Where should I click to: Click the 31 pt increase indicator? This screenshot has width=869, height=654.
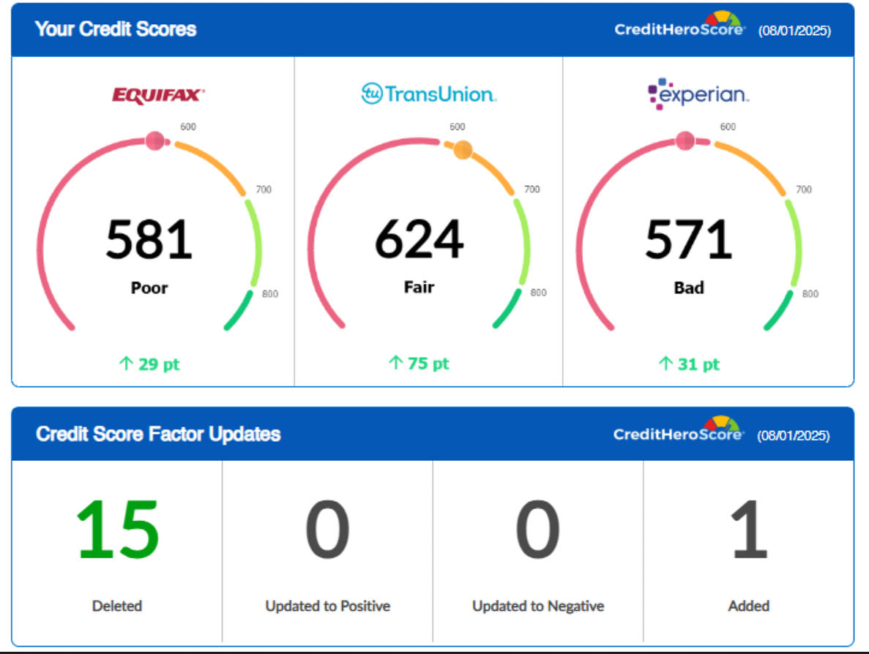coord(690,364)
